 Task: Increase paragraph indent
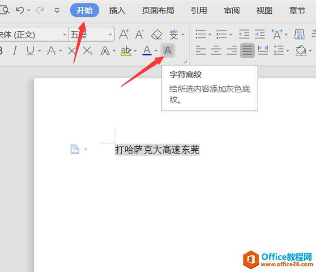(x=260, y=34)
